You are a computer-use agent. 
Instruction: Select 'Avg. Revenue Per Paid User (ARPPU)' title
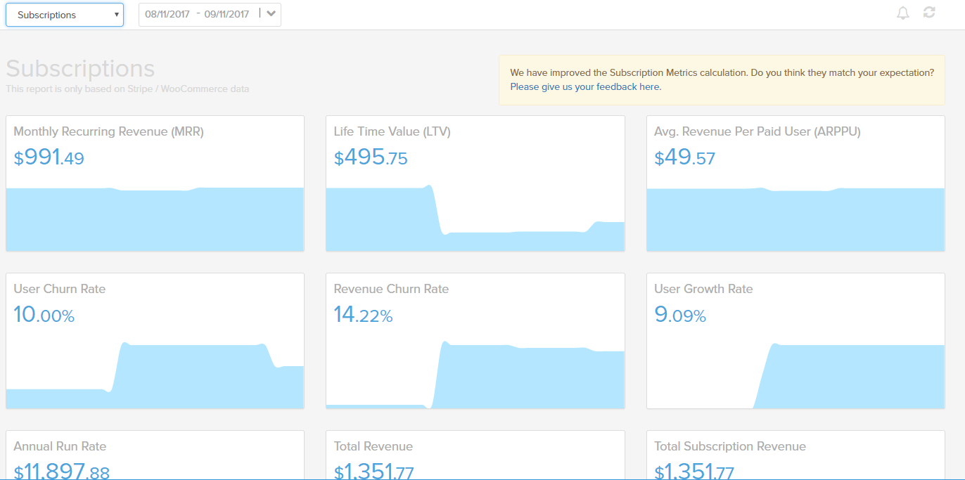758,131
